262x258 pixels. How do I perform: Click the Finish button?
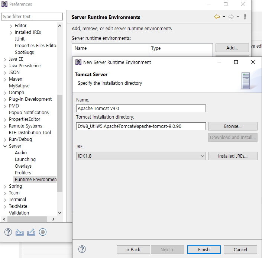coord(204,250)
